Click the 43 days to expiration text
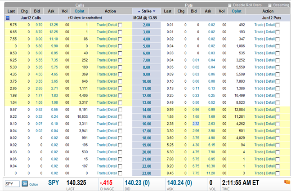The image size is (291, 191). tap(85, 18)
